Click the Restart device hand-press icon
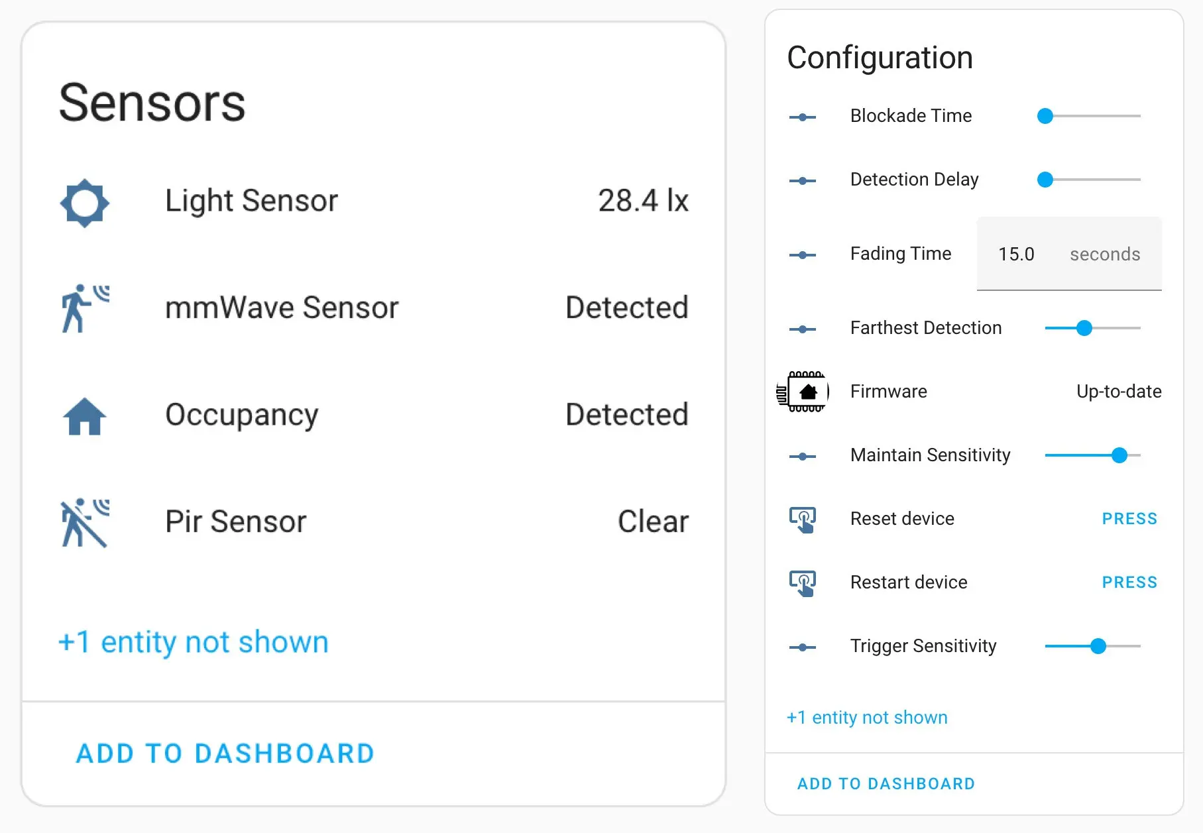 coord(803,583)
